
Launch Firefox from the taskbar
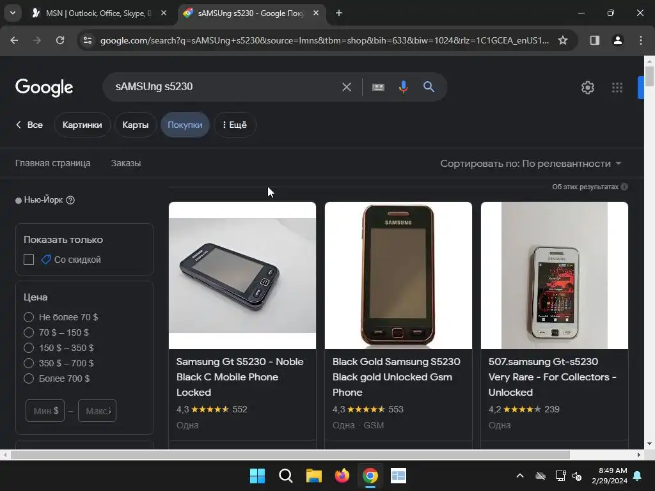342,476
